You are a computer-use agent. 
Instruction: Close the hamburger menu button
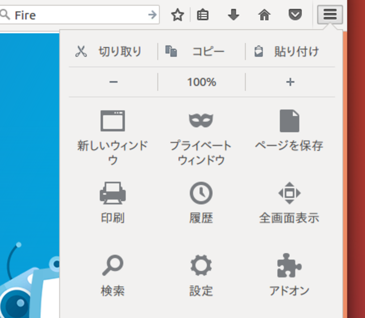point(330,14)
